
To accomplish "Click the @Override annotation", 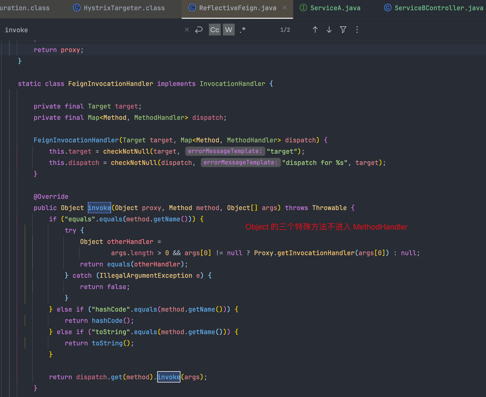I will coord(51,196).
